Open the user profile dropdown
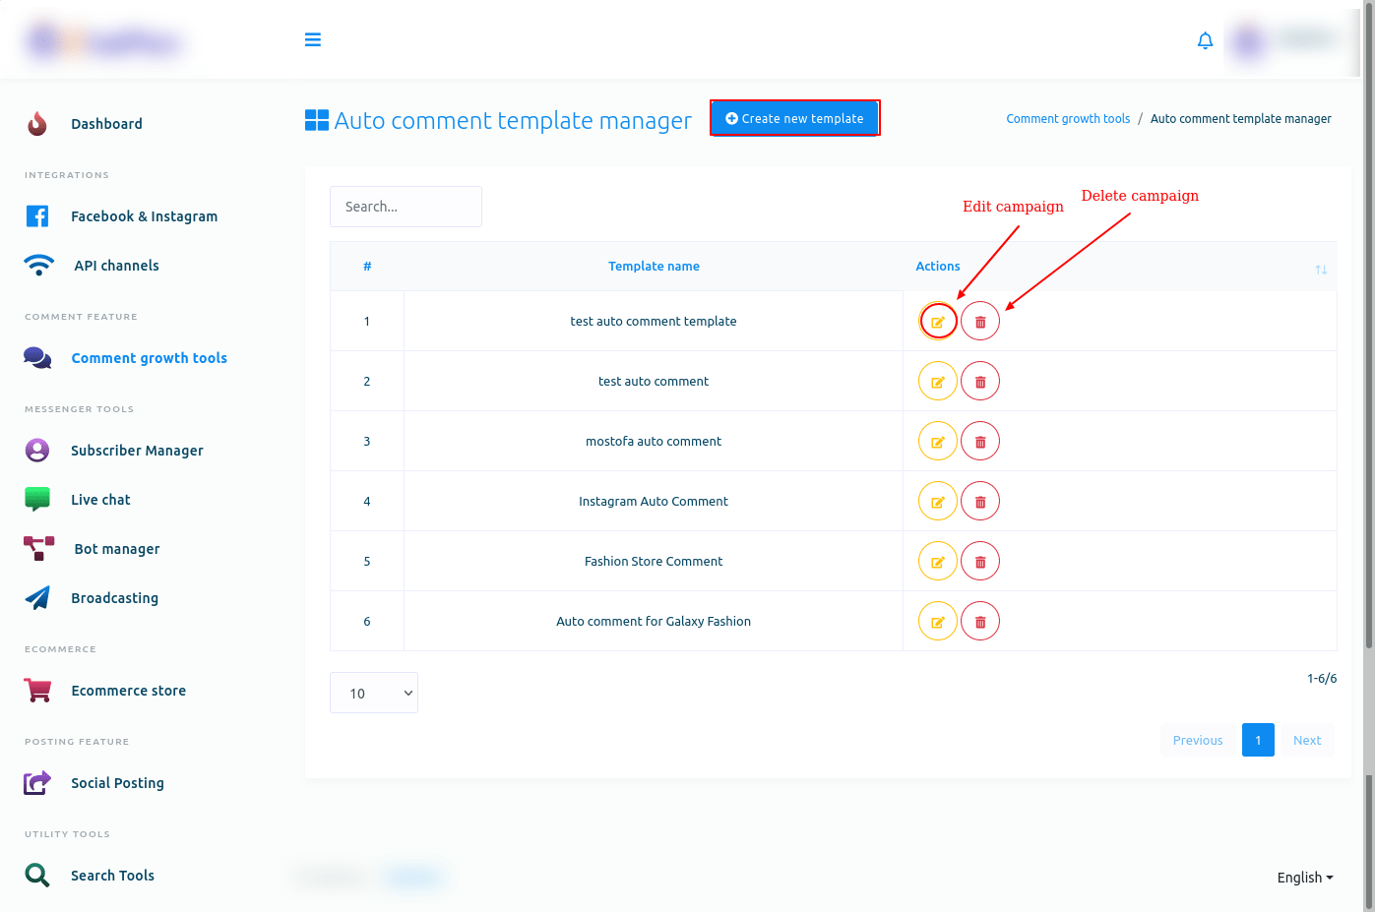This screenshot has height=912, width=1375. (x=1289, y=41)
